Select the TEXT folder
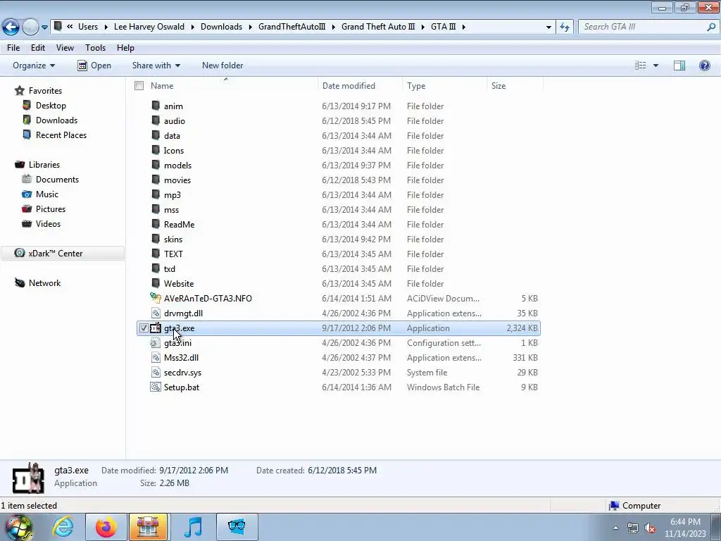 (173, 254)
